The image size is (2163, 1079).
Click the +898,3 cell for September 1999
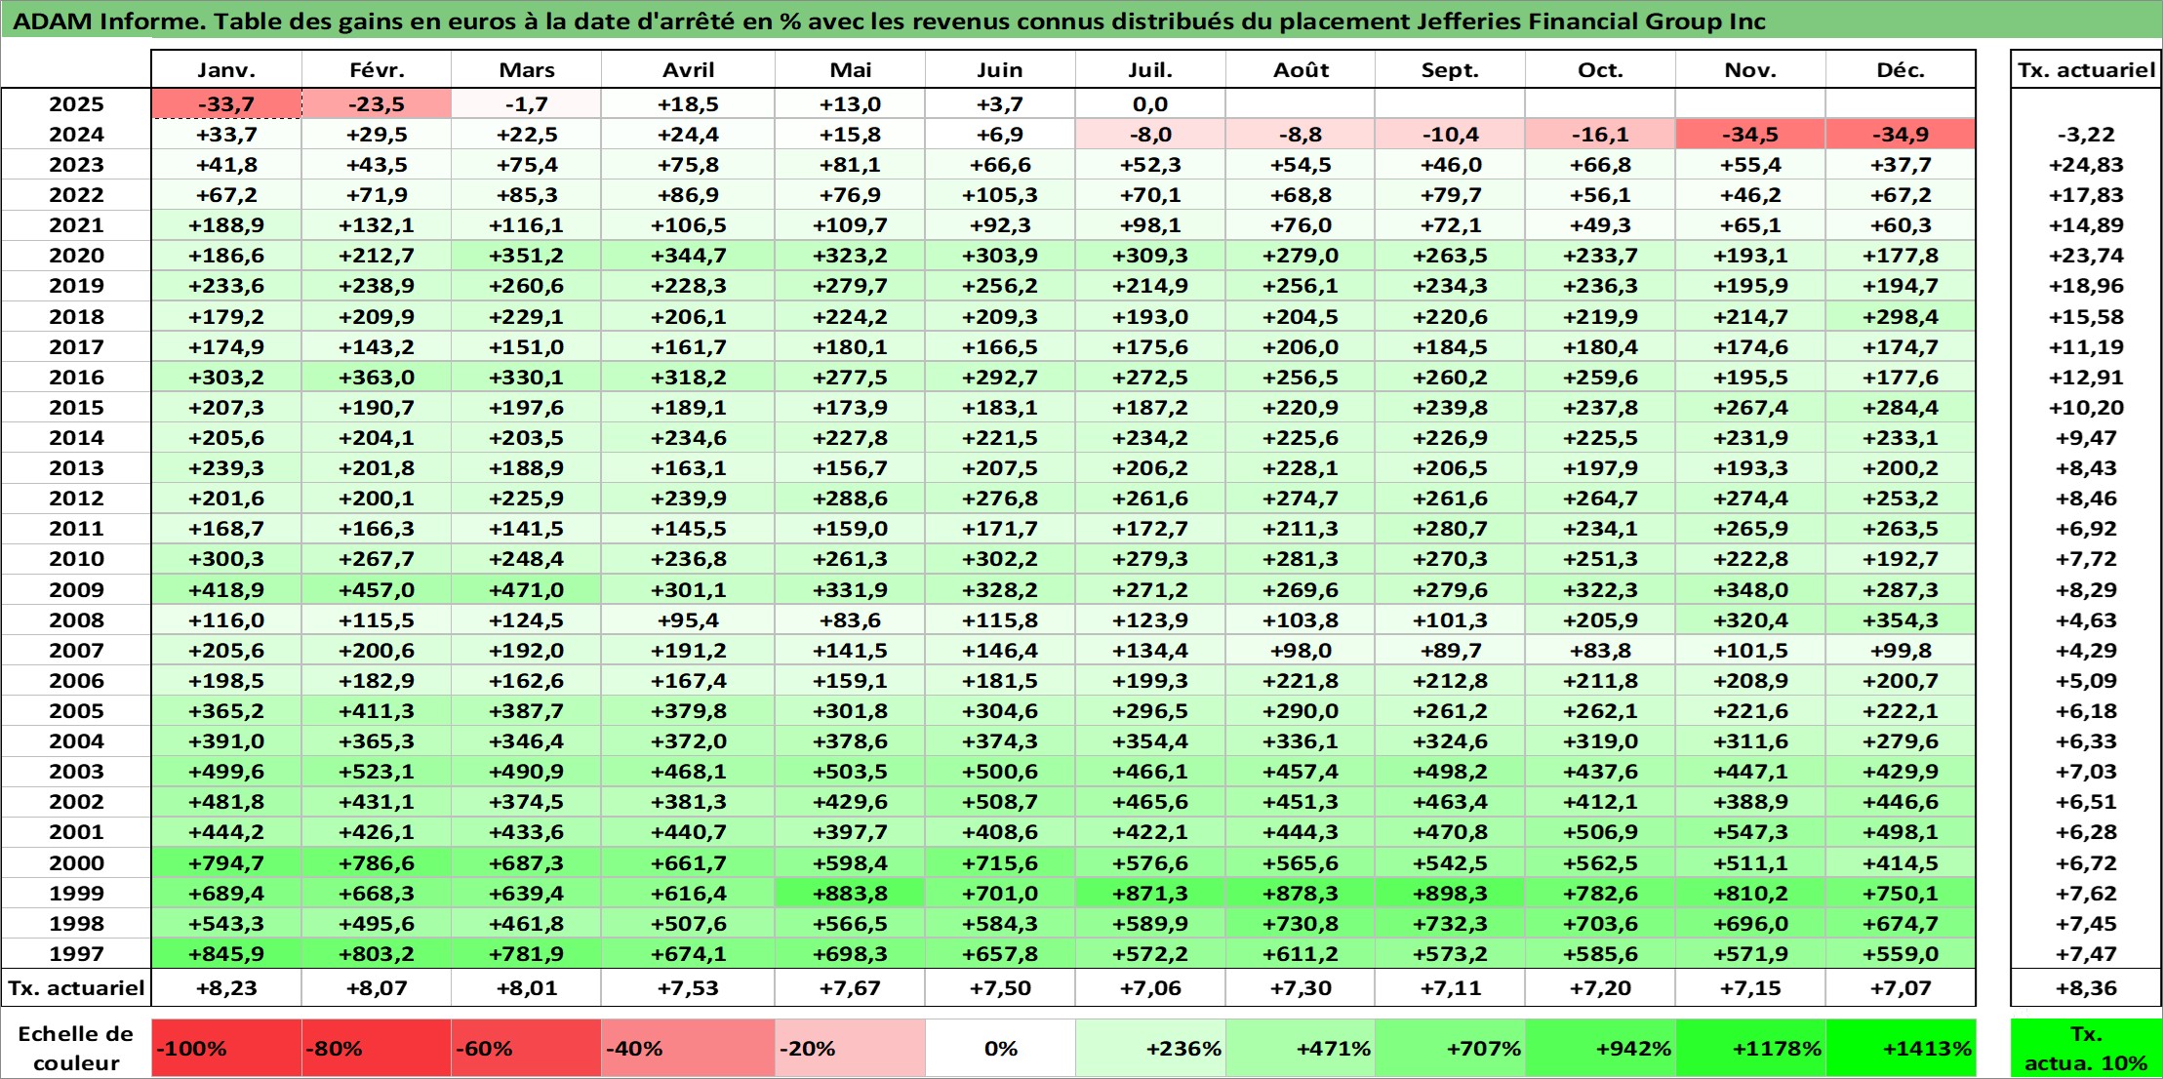(1450, 893)
